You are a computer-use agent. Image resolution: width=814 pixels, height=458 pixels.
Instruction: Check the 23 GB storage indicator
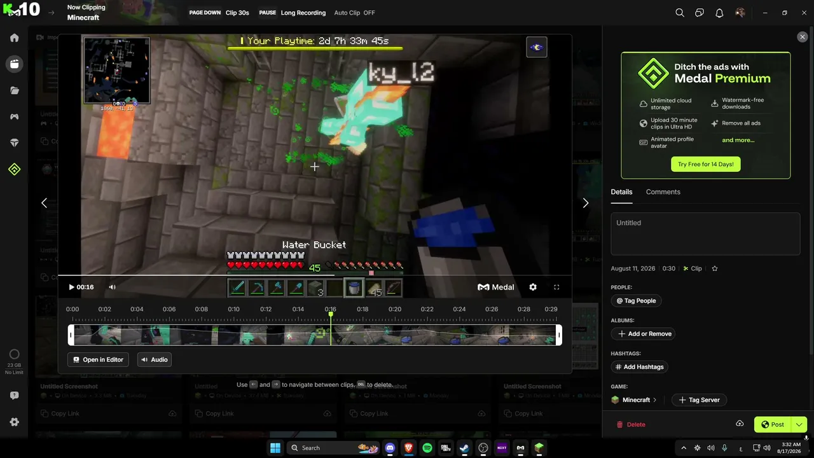pos(14,361)
